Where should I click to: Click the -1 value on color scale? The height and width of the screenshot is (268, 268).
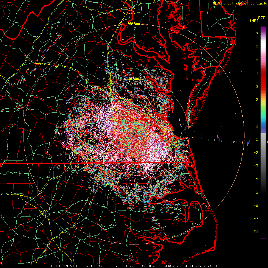(x=256, y=139)
